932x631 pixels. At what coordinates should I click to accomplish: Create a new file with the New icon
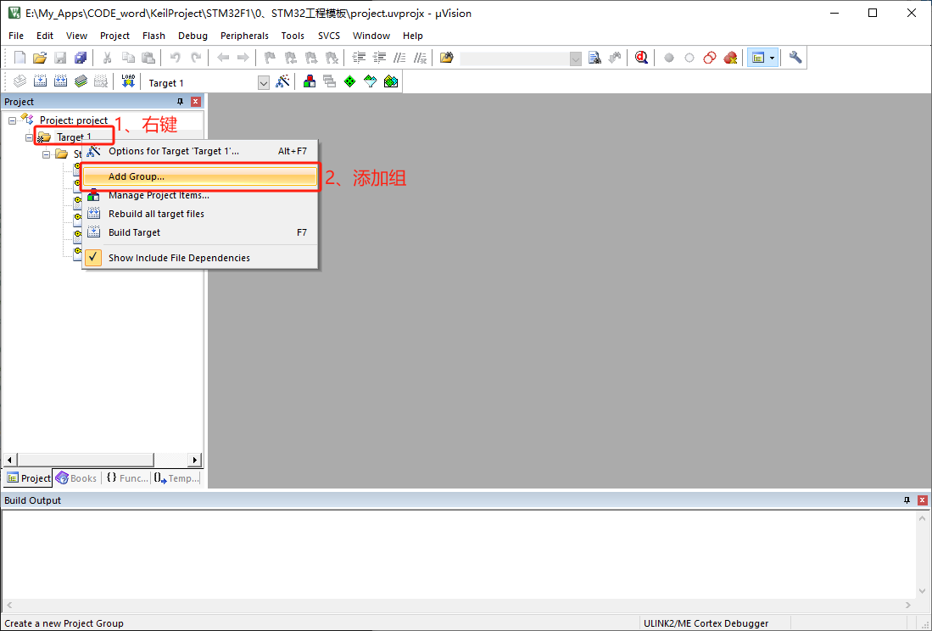(x=20, y=58)
